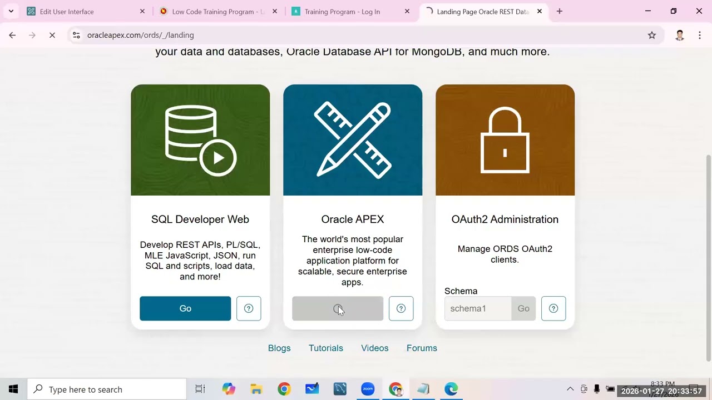
Task: Launch Copilot from the taskbar
Action: 229,389
